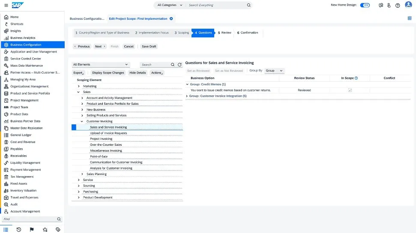Open the flagged items icon

[32, 230]
